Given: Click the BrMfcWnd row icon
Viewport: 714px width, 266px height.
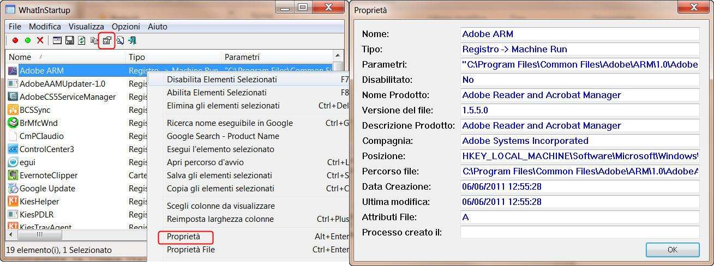Looking at the screenshot, I should coord(13,123).
